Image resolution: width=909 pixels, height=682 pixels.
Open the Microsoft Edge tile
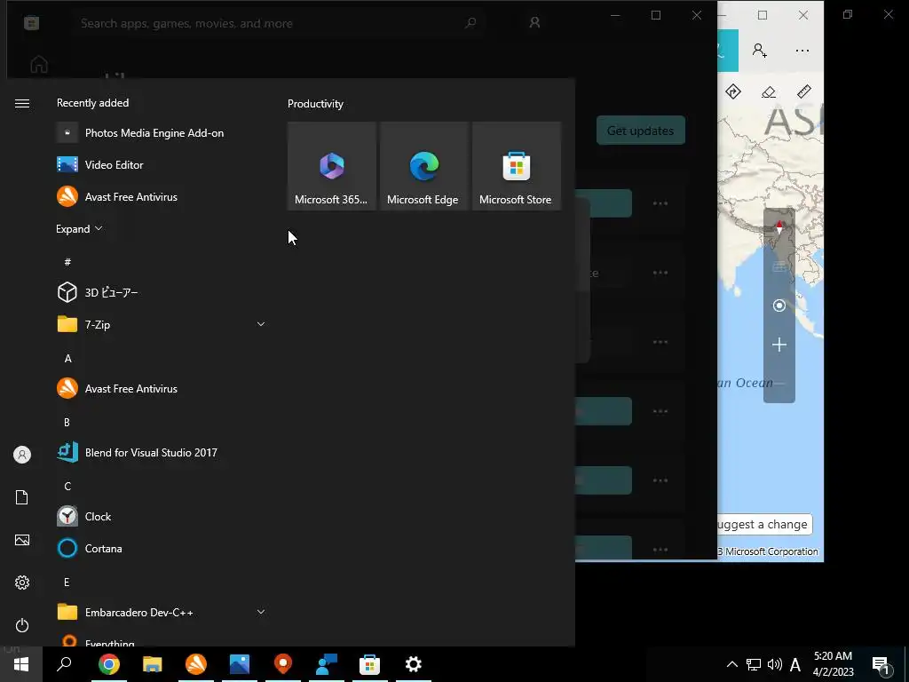pyautogui.click(x=423, y=166)
